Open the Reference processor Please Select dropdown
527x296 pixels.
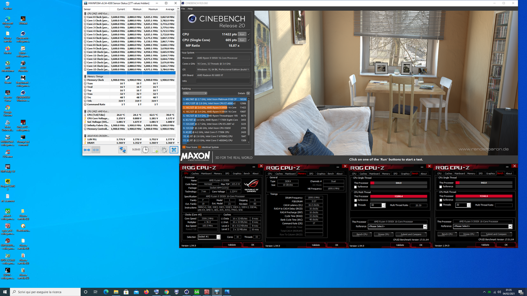[x=424, y=226]
